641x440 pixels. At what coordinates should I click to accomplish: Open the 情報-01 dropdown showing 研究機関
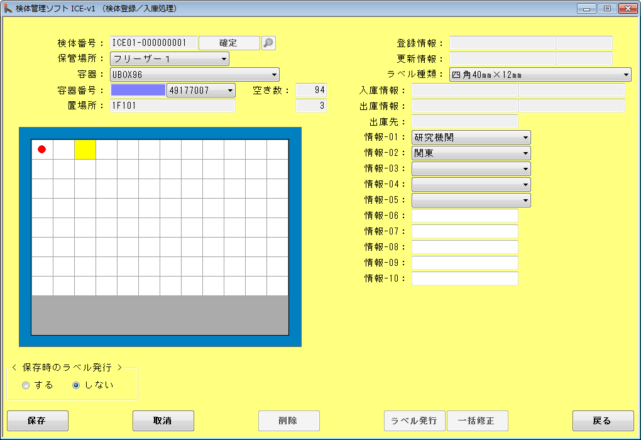471,138
